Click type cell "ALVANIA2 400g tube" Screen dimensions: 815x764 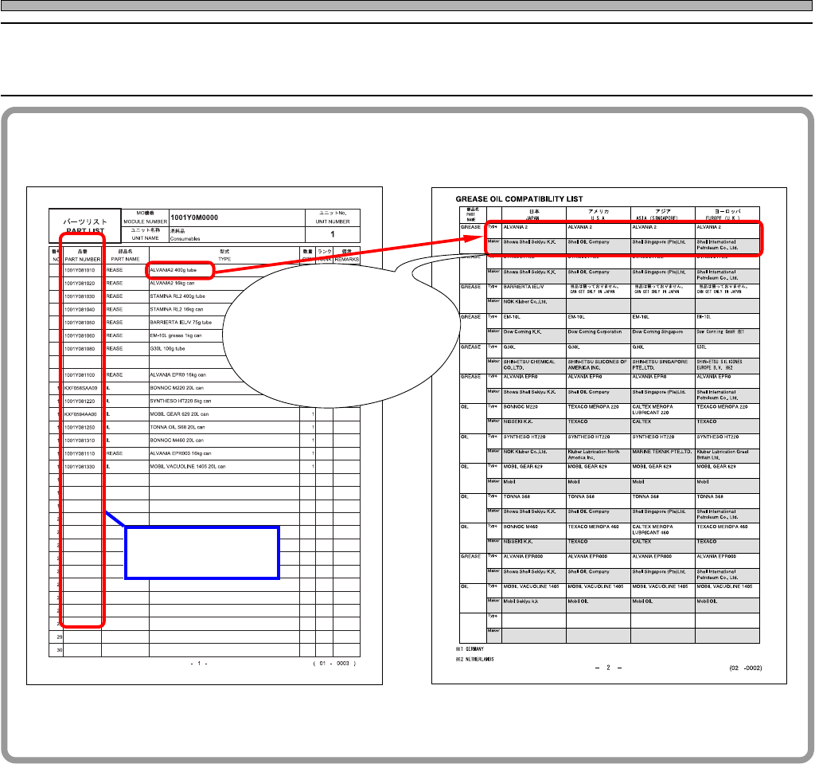(x=173, y=271)
